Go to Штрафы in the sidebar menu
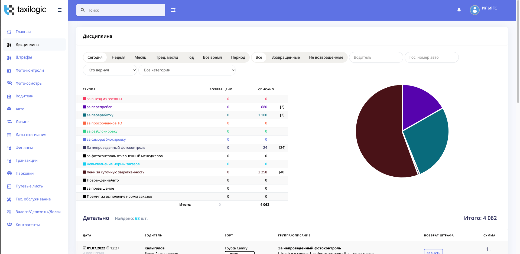Screen dimensions: 520x254 coord(24,57)
